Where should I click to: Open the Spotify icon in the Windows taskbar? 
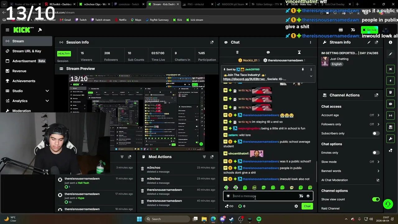point(259,219)
